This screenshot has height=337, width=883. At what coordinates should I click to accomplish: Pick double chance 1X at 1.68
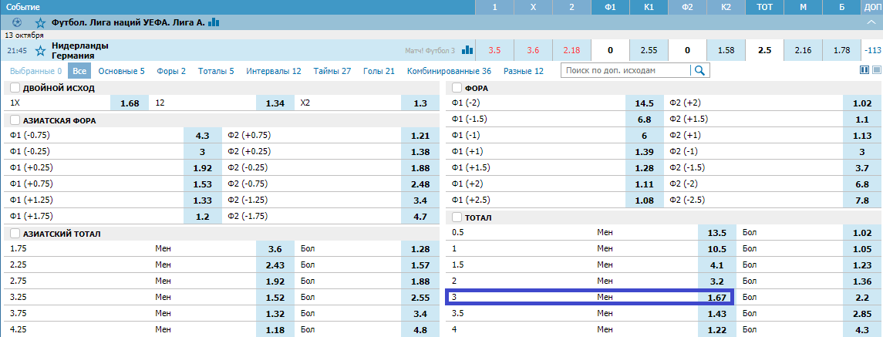click(x=130, y=103)
